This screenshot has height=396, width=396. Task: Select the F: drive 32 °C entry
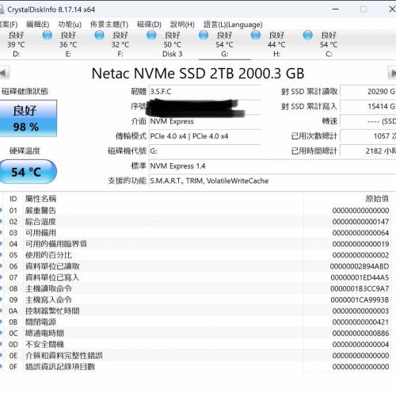point(120,44)
